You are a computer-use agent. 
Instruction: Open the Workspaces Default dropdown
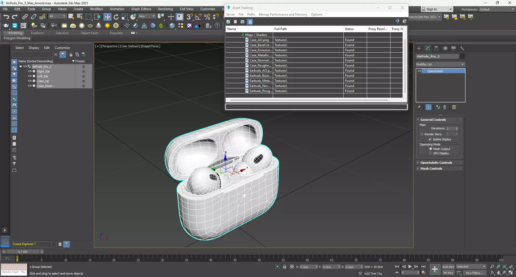497,9
